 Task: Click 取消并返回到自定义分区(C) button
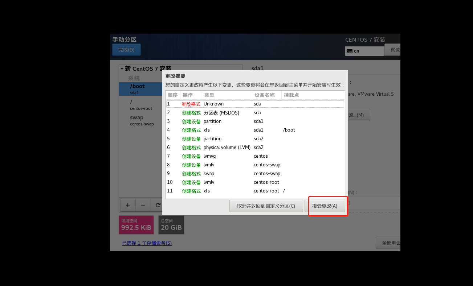coord(266,206)
